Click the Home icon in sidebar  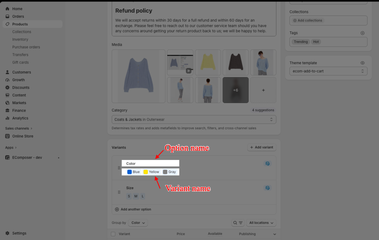tap(7, 9)
